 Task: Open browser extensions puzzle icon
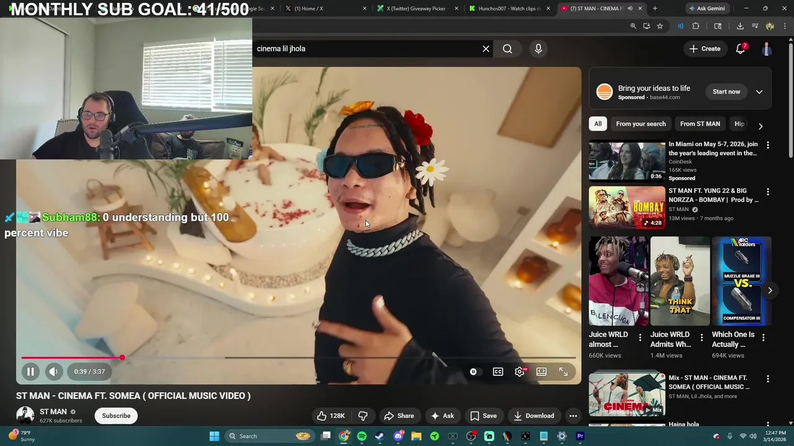click(695, 26)
